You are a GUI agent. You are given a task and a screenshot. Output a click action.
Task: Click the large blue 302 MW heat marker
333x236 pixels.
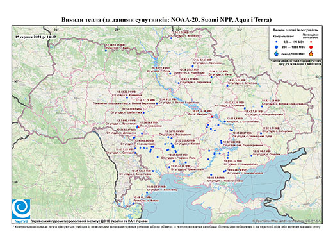[x=172, y=146]
